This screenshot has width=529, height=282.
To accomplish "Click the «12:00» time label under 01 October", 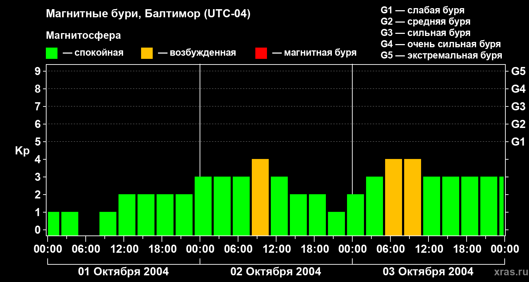I will (124, 249).
